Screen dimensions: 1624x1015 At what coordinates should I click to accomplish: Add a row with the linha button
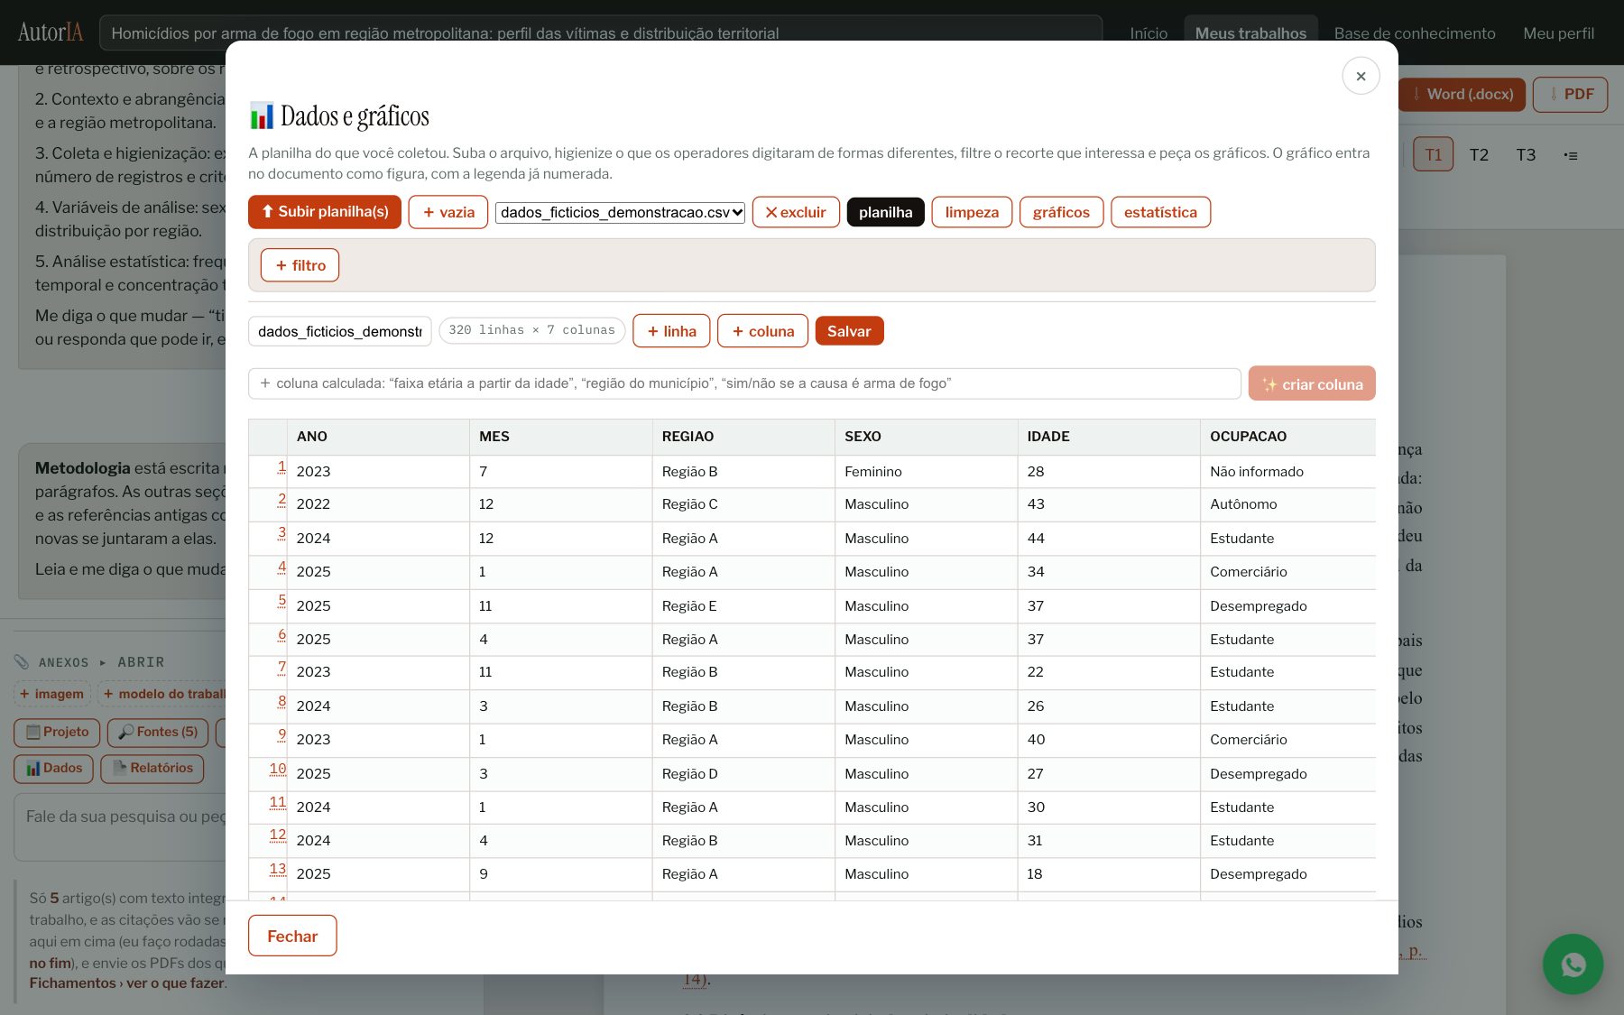coord(671,331)
